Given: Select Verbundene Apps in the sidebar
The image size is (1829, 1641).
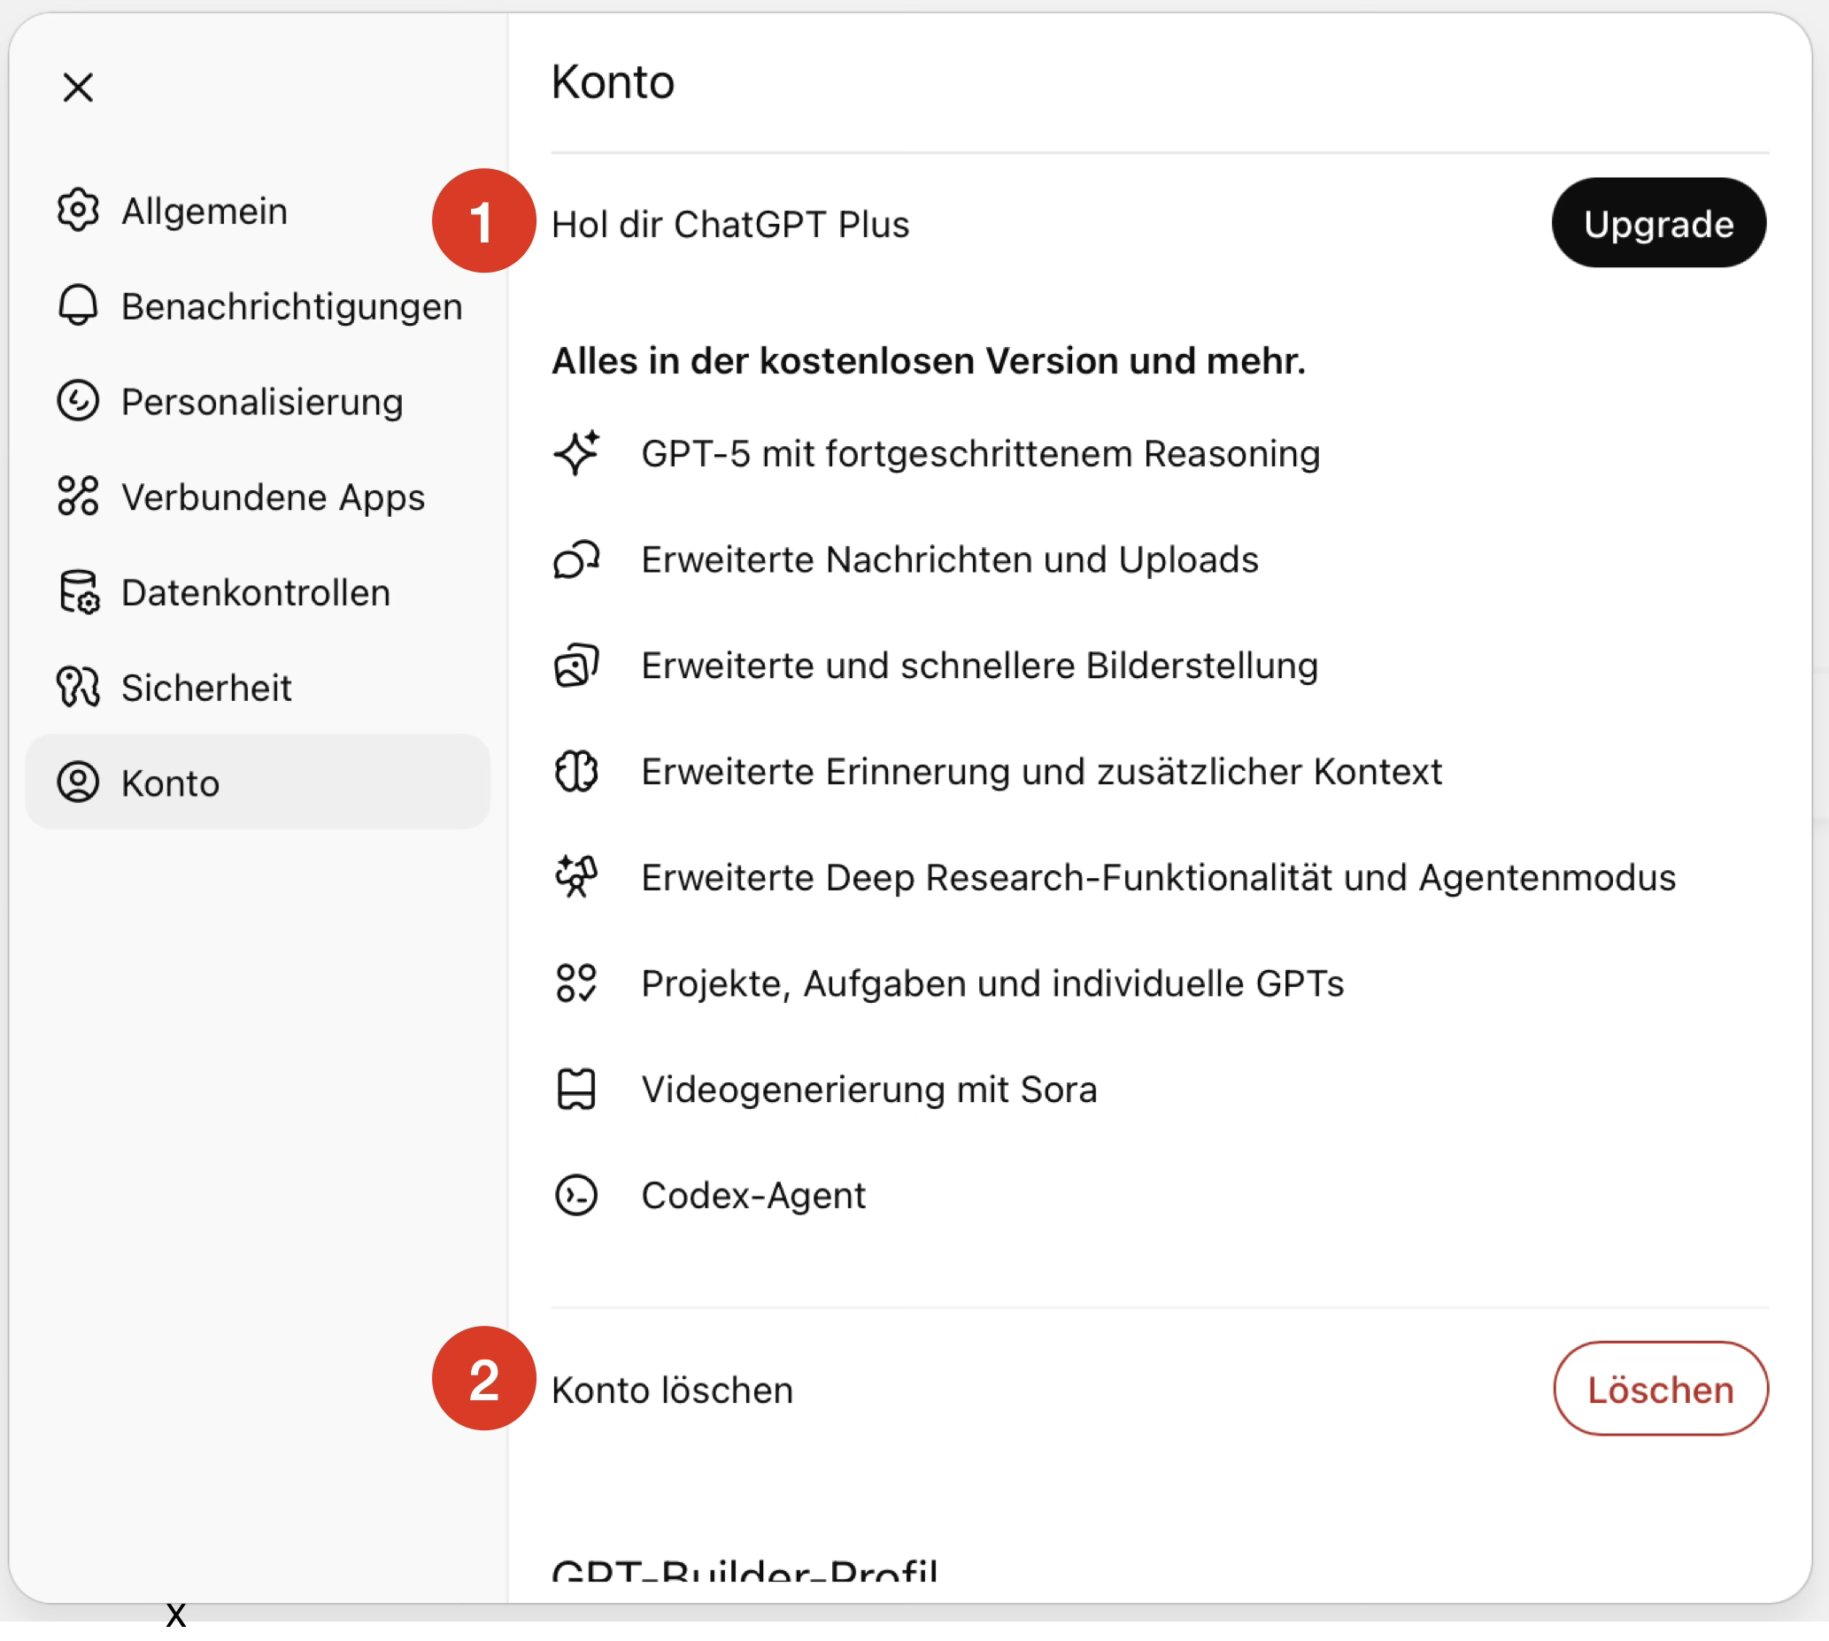Looking at the screenshot, I should click(x=273, y=497).
